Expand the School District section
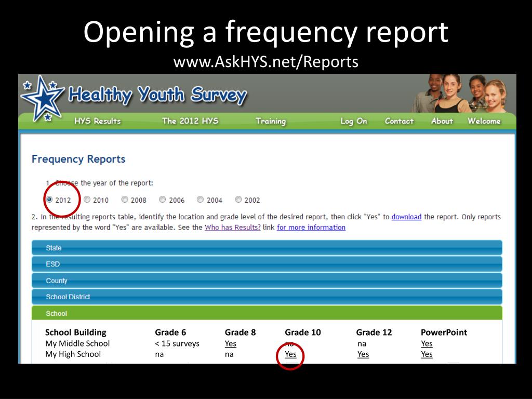This screenshot has width=532, height=399. 267,297
